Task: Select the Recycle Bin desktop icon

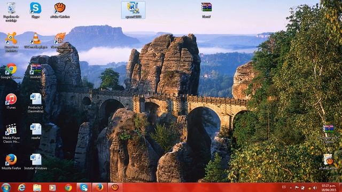Action: coord(11,12)
